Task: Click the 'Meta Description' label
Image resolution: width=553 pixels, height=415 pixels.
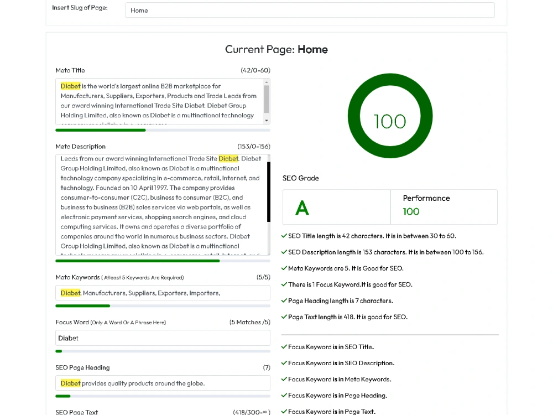Action: (x=80, y=147)
